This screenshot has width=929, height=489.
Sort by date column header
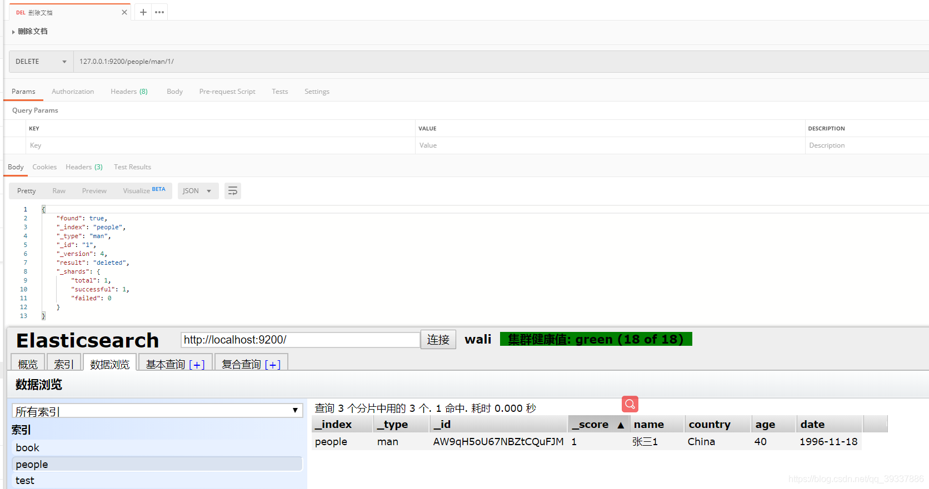click(829, 424)
